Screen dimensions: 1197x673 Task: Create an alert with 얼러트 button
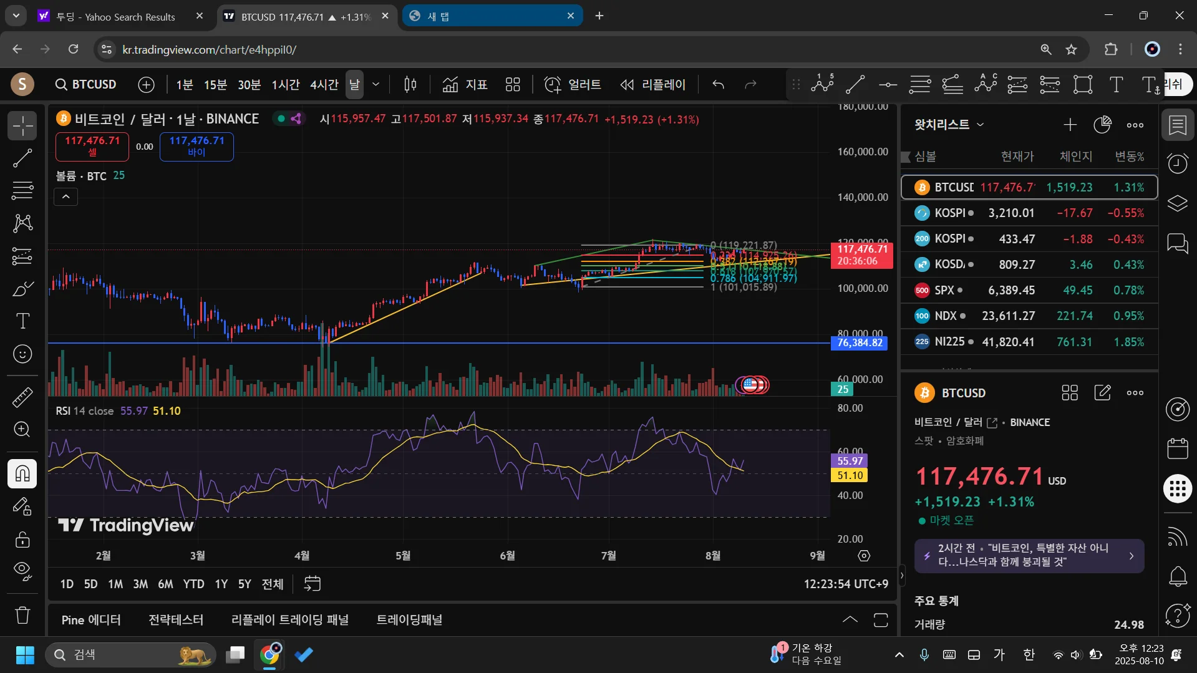[573, 85]
